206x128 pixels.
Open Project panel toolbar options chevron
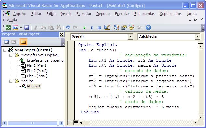63,42
